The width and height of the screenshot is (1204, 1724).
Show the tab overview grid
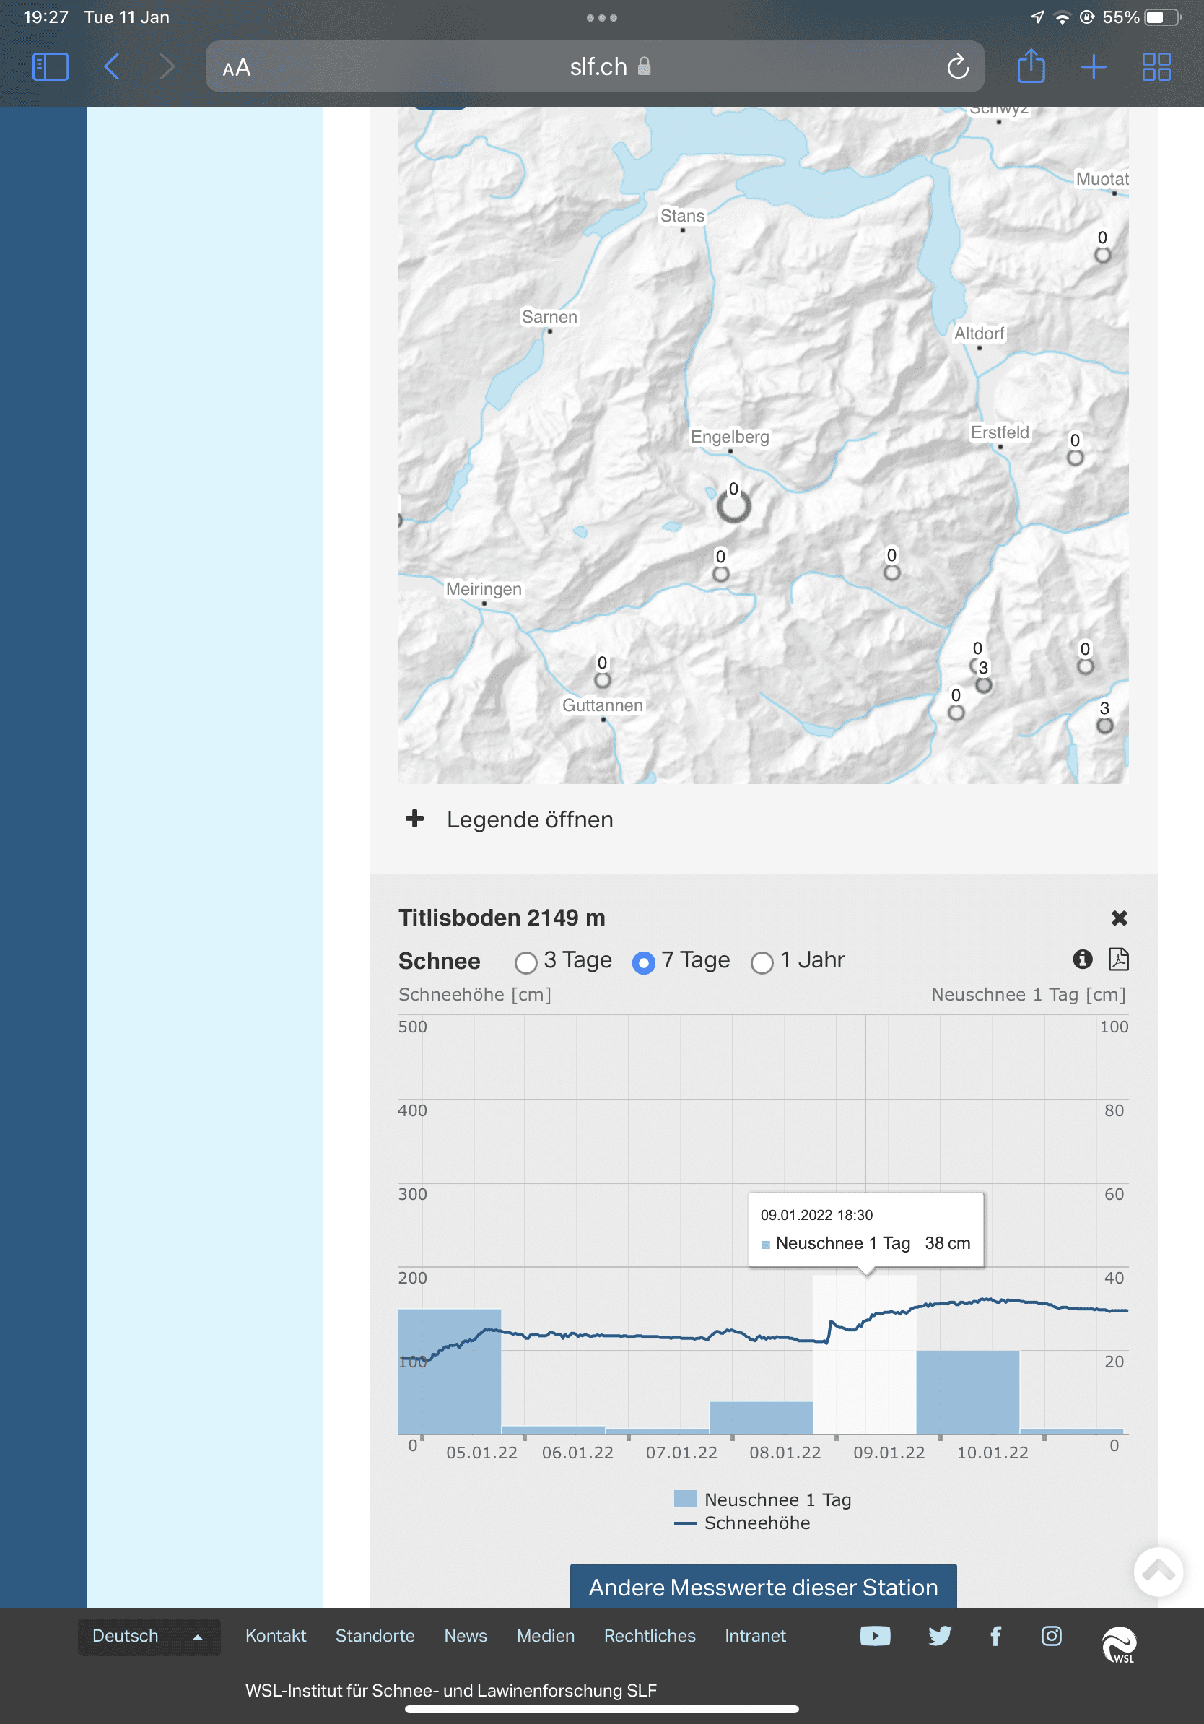pos(1155,67)
